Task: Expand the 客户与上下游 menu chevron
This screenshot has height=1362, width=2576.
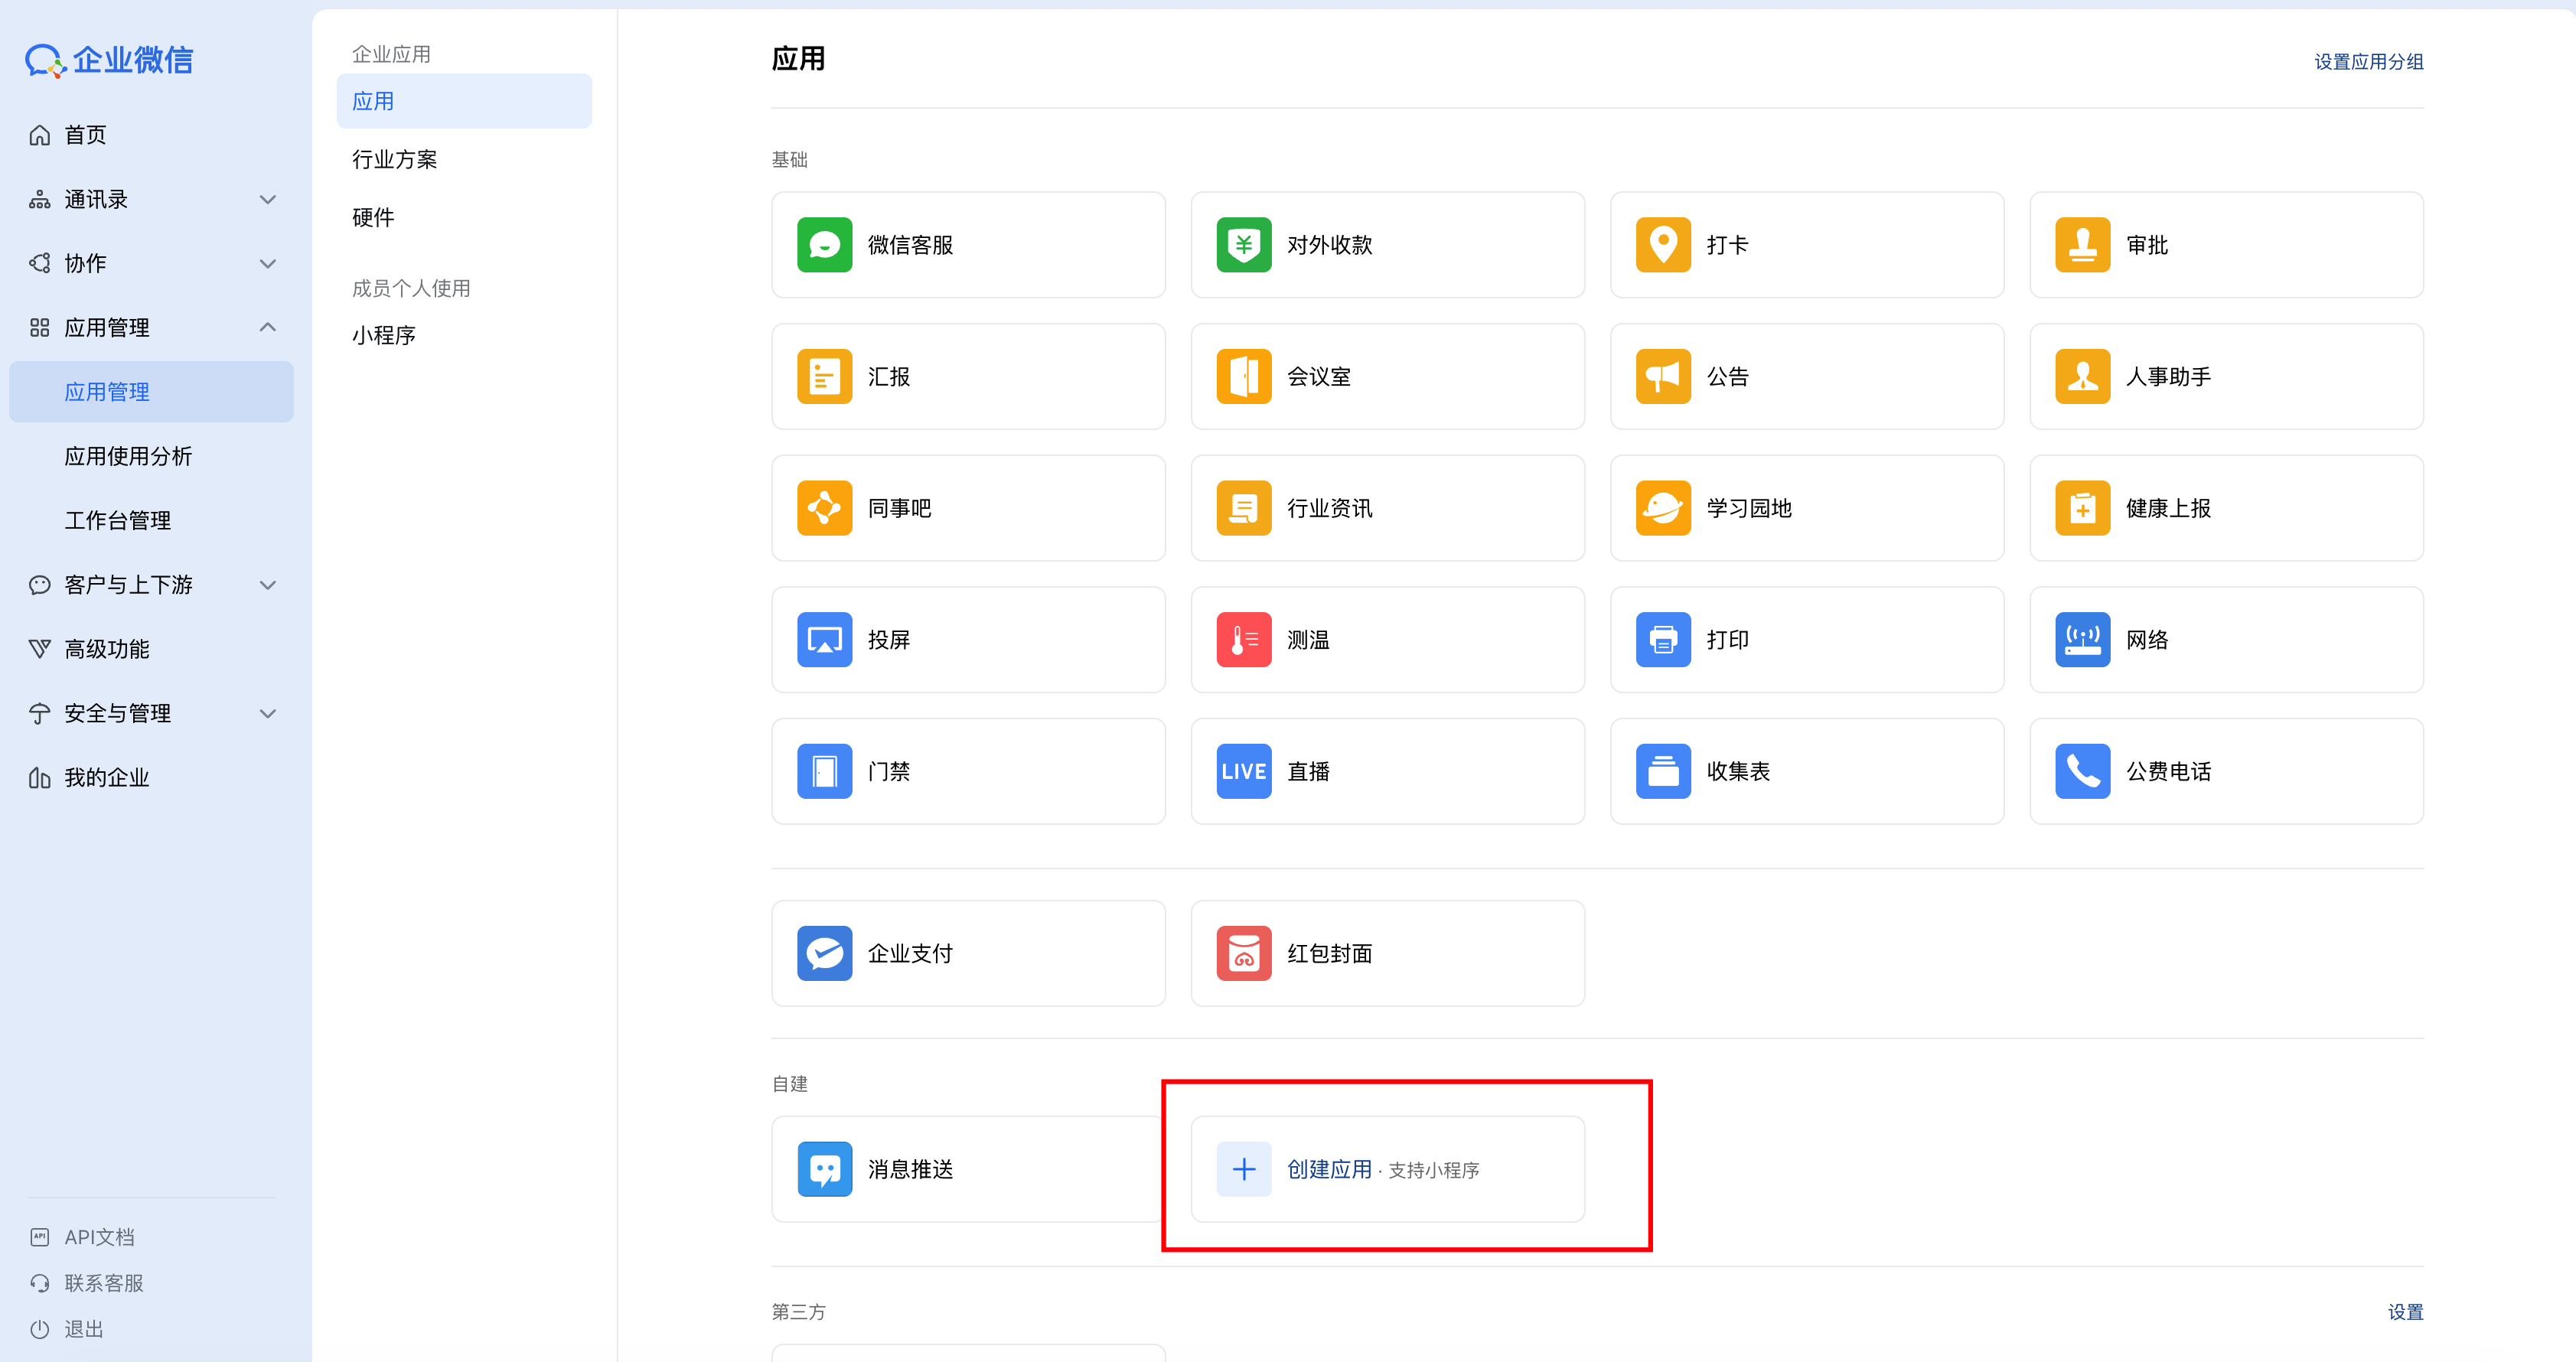Action: click(267, 585)
